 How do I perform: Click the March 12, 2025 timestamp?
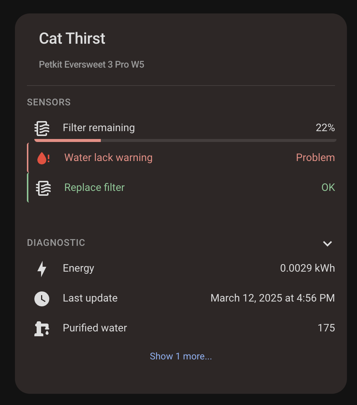click(x=273, y=298)
